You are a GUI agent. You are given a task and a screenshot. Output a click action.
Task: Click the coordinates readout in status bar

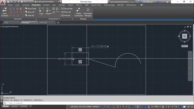[81, 107]
